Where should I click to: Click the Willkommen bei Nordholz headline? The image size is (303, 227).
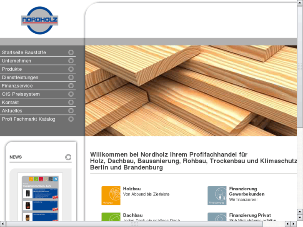(x=193, y=161)
